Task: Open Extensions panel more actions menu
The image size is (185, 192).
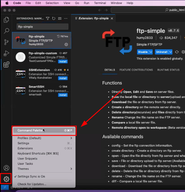Action: click(x=66, y=18)
